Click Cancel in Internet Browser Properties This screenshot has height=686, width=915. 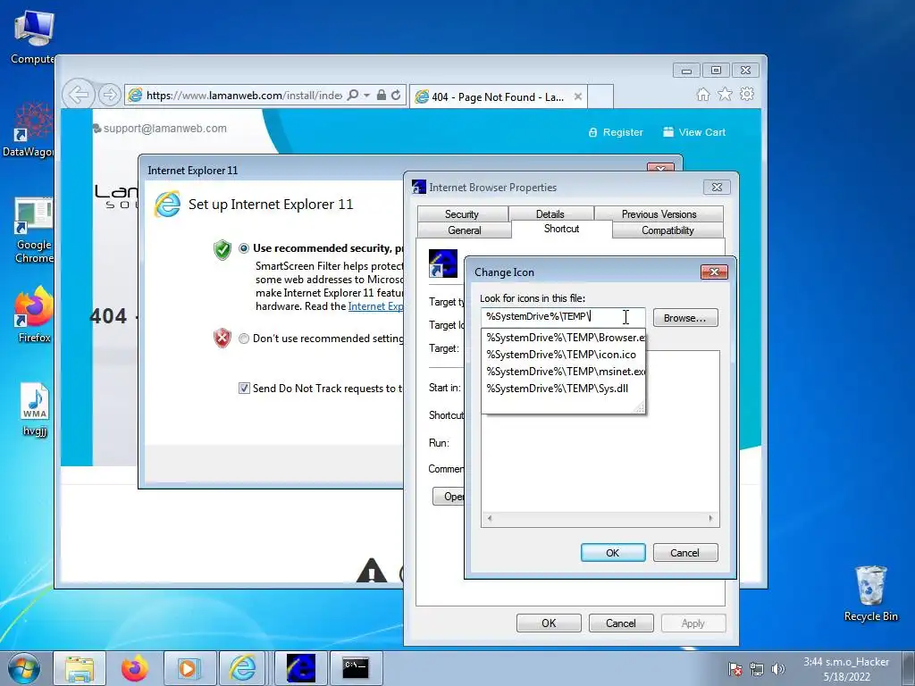coord(621,623)
